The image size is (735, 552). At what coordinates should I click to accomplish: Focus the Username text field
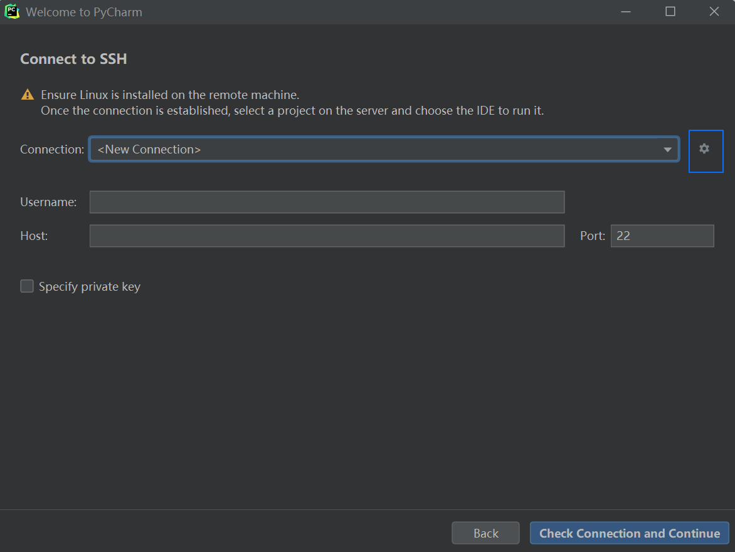point(327,202)
